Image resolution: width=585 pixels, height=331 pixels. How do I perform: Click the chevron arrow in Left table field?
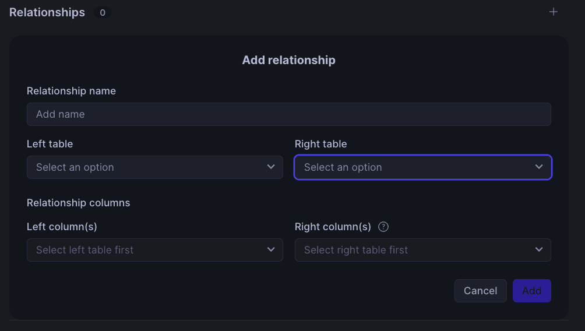[271, 167]
